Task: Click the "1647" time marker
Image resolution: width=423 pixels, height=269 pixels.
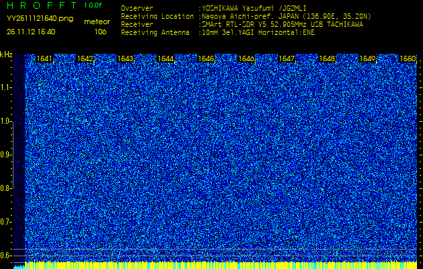Action: pyautogui.click(x=286, y=59)
